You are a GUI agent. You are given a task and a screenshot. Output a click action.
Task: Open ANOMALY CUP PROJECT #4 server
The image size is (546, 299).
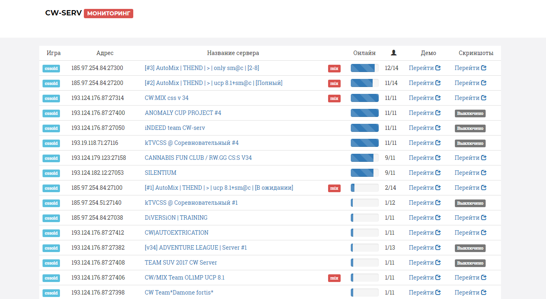(x=183, y=113)
